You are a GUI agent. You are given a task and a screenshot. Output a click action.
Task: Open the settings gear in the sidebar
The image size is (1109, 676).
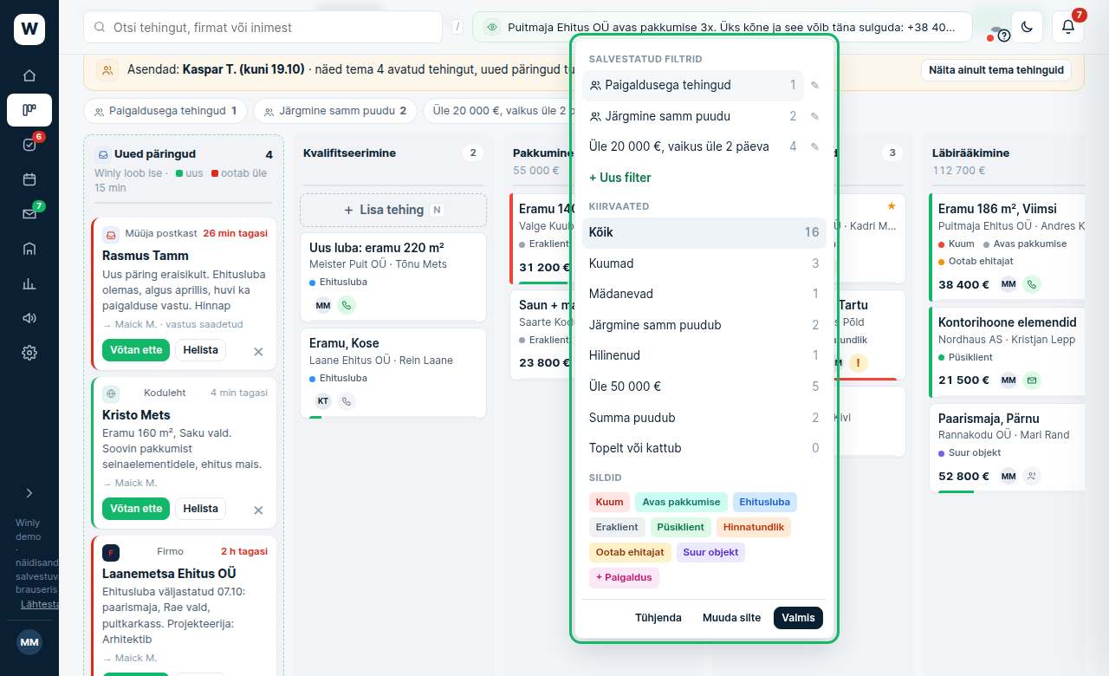pos(29,353)
